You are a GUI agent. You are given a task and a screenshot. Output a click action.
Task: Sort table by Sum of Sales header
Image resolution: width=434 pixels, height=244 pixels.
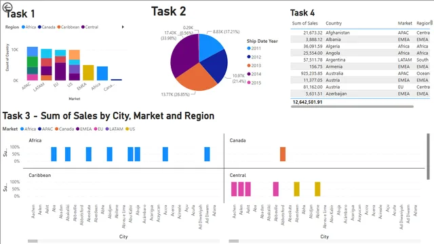coord(304,23)
